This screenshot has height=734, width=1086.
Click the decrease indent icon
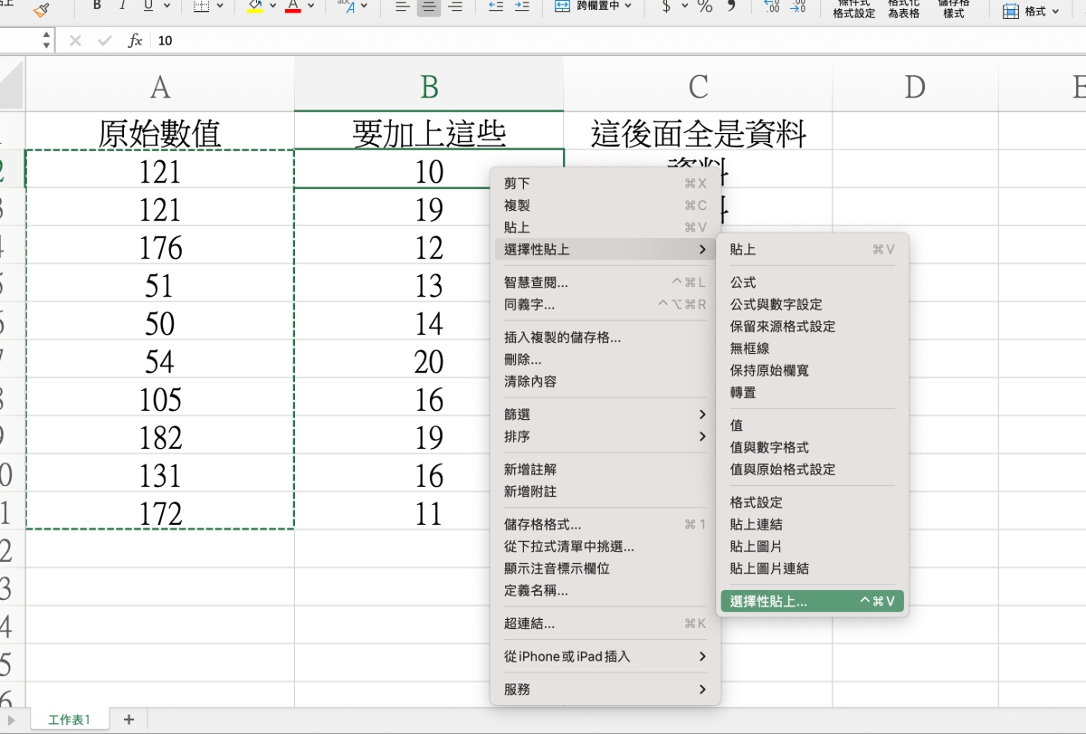pos(495,7)
